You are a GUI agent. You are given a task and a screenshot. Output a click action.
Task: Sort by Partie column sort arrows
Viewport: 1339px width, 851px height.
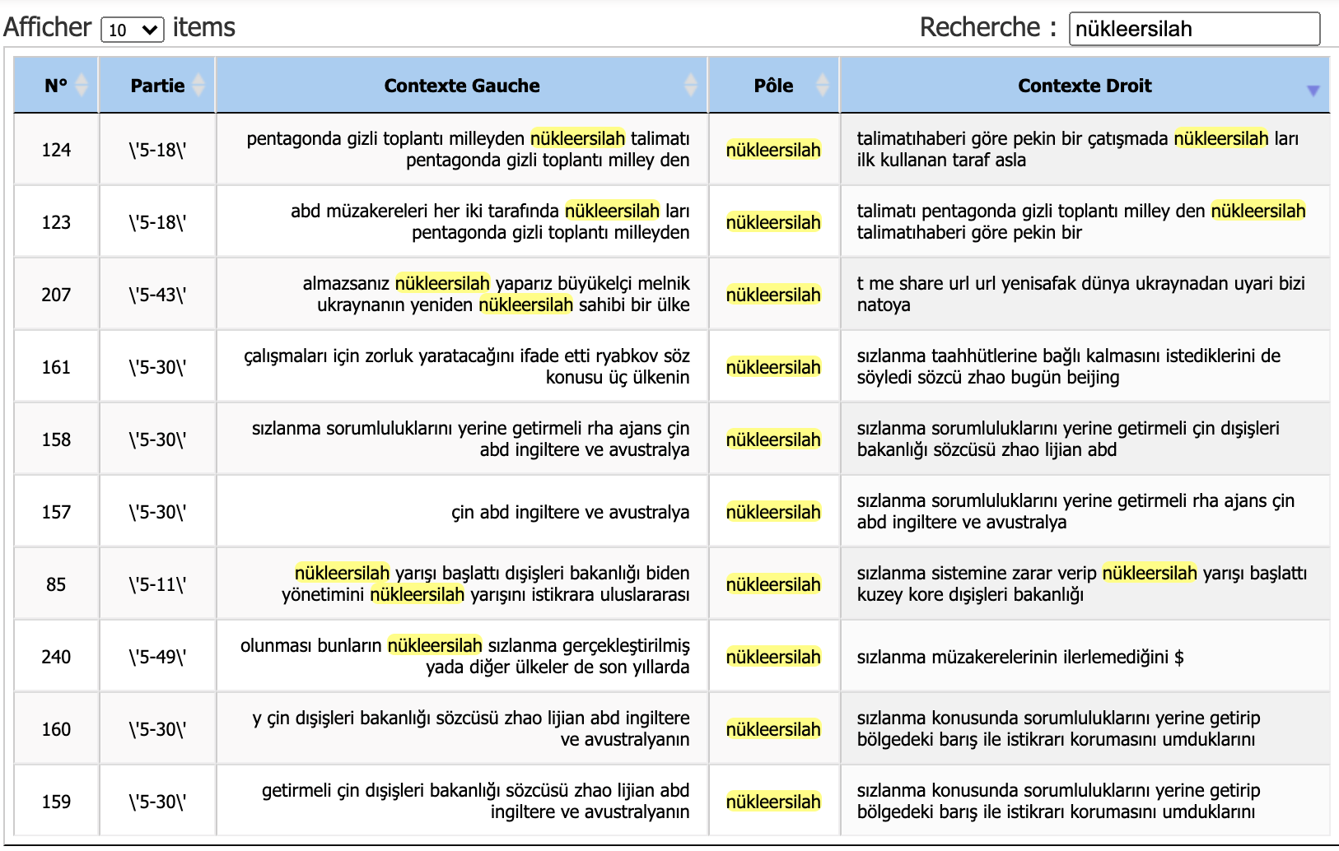(198, 85)
